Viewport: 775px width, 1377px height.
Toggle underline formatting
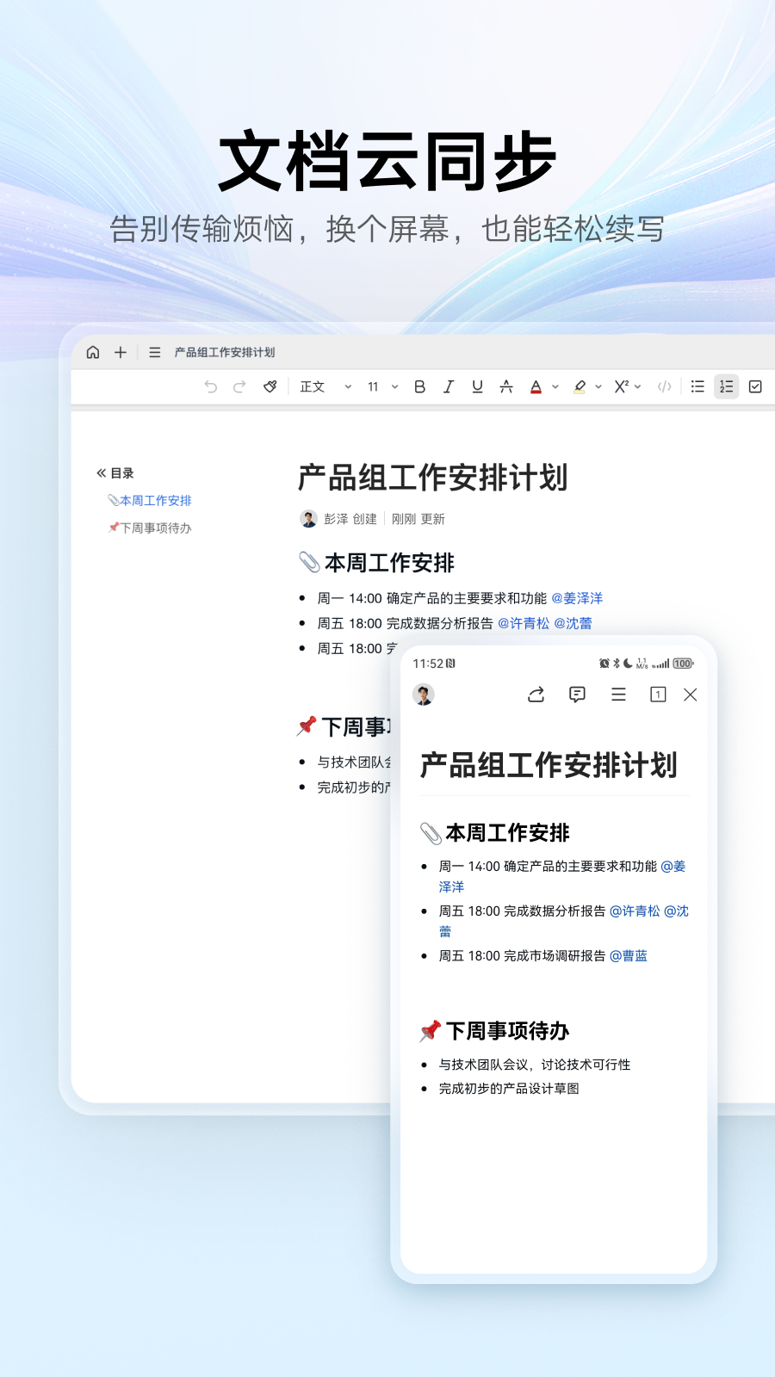(x=477, y=387)
